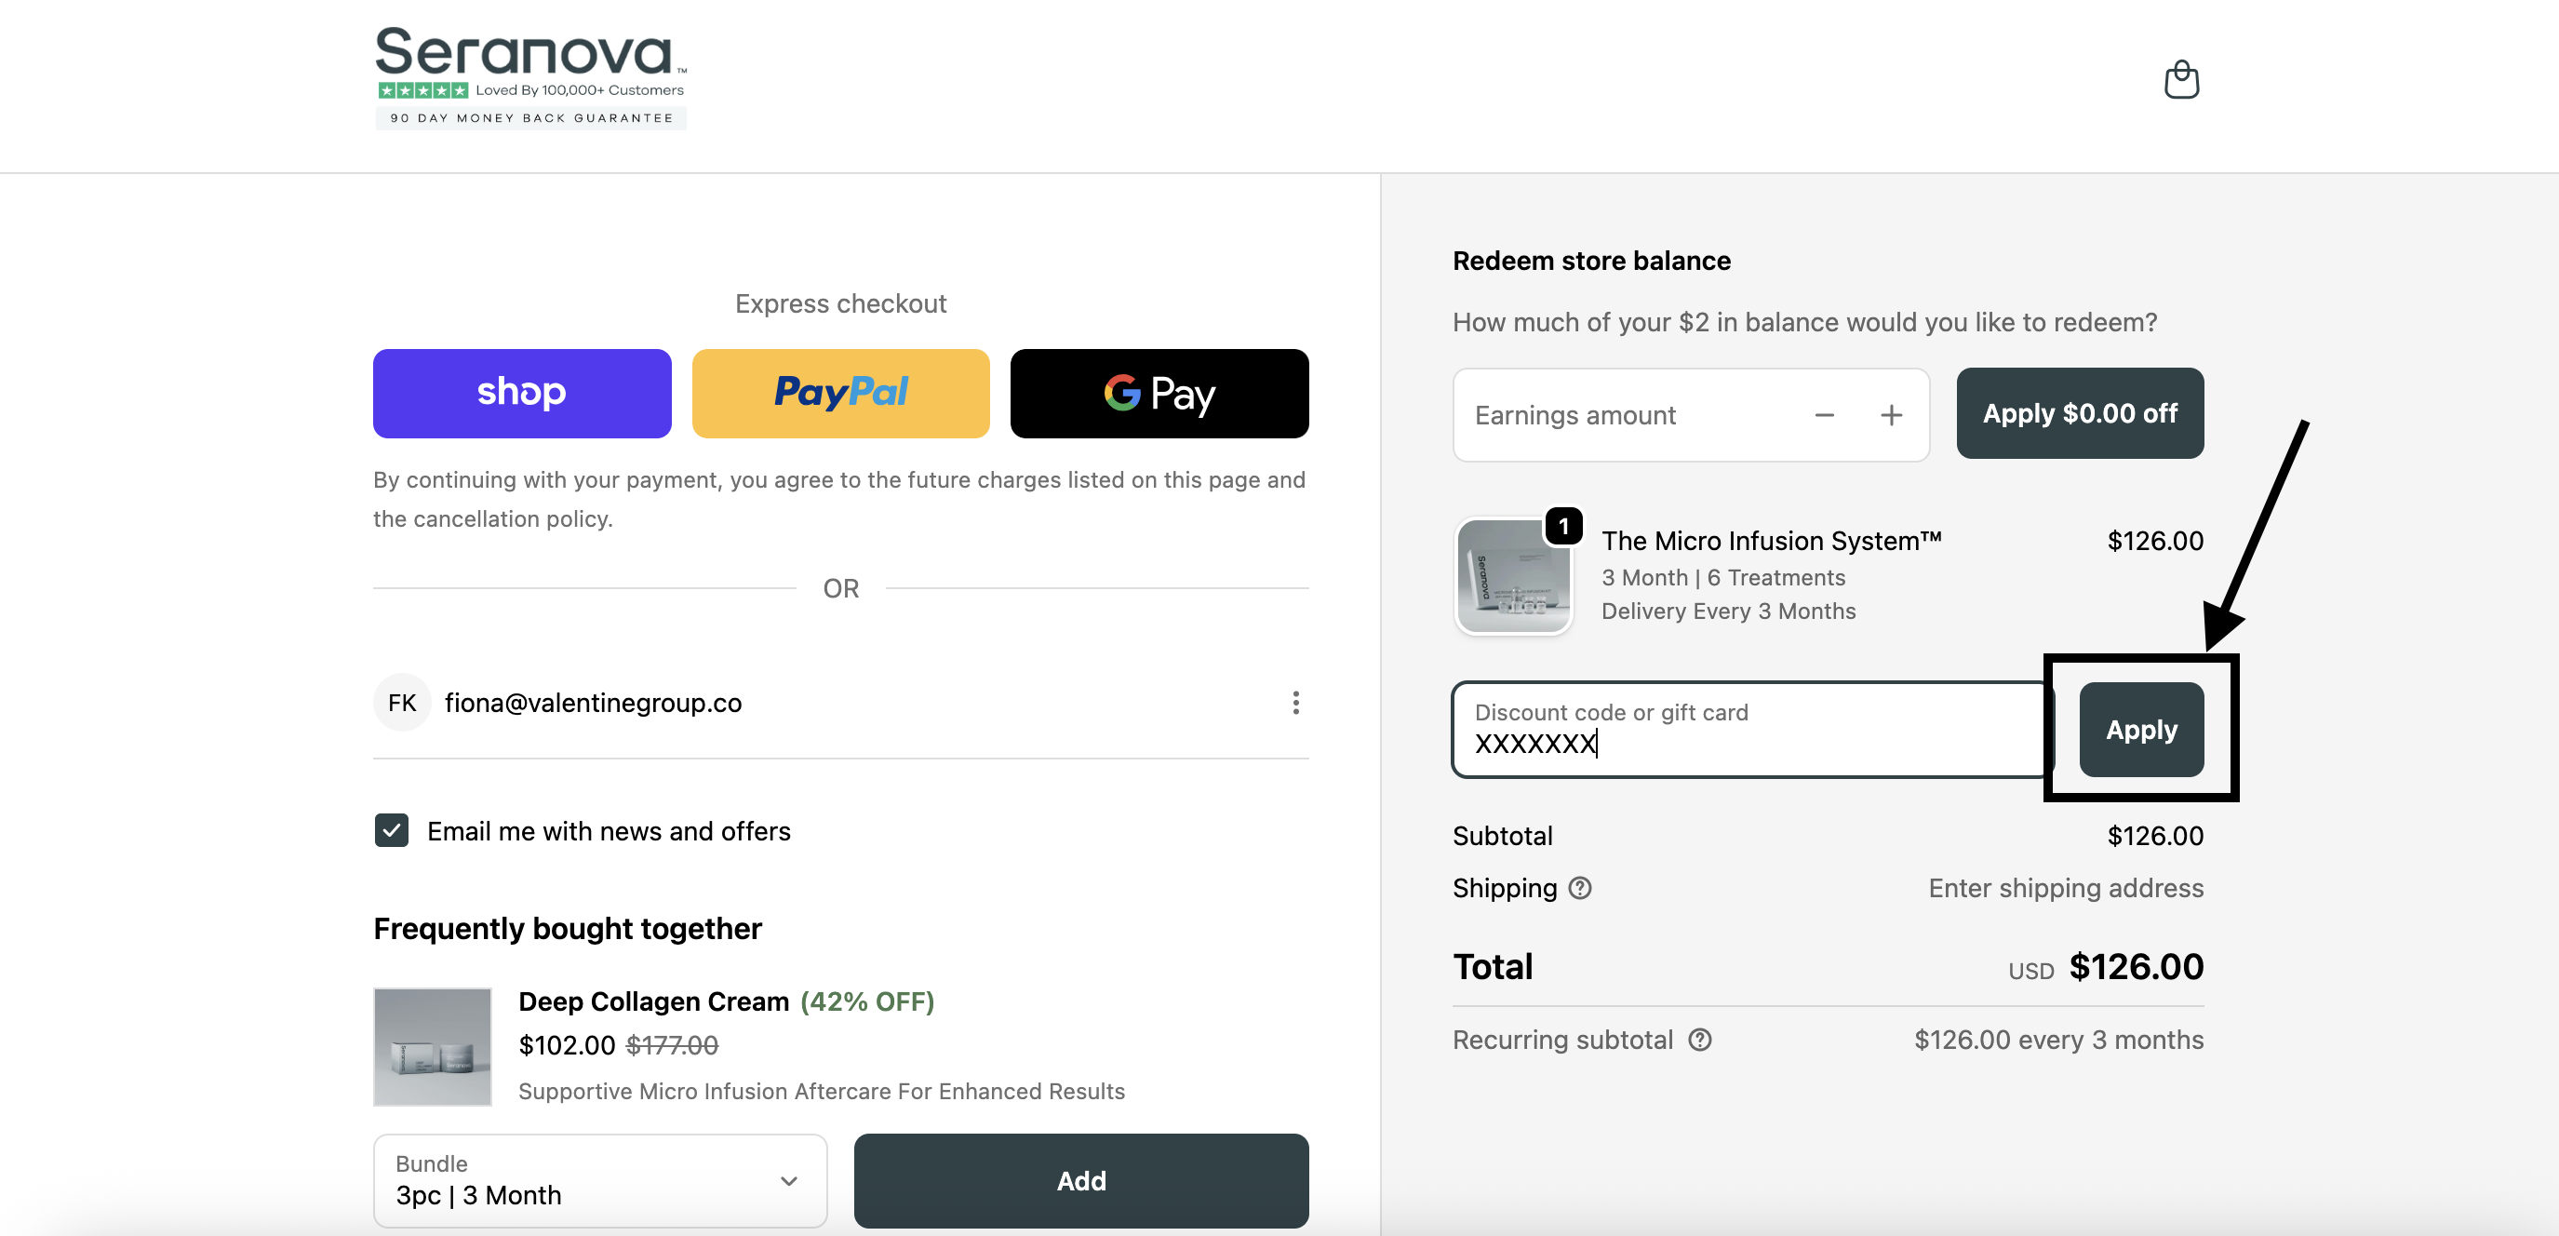Add Deep Collagen Cream to order

1080,1180
